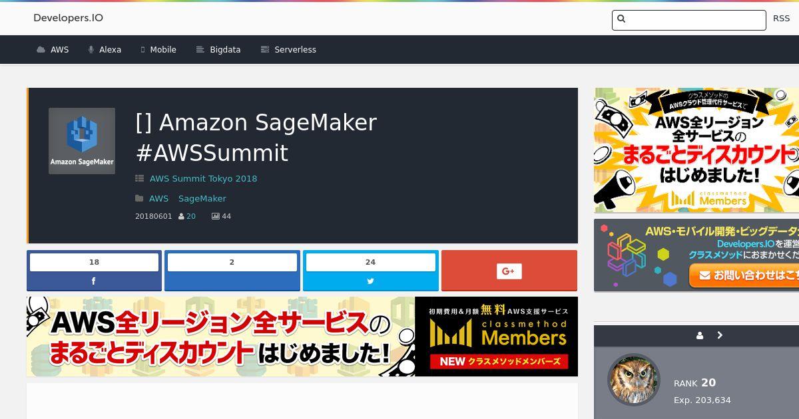Click the SageMaker tag link
The width and height of the screenshot is (799, 419).
tap(202, 198)
